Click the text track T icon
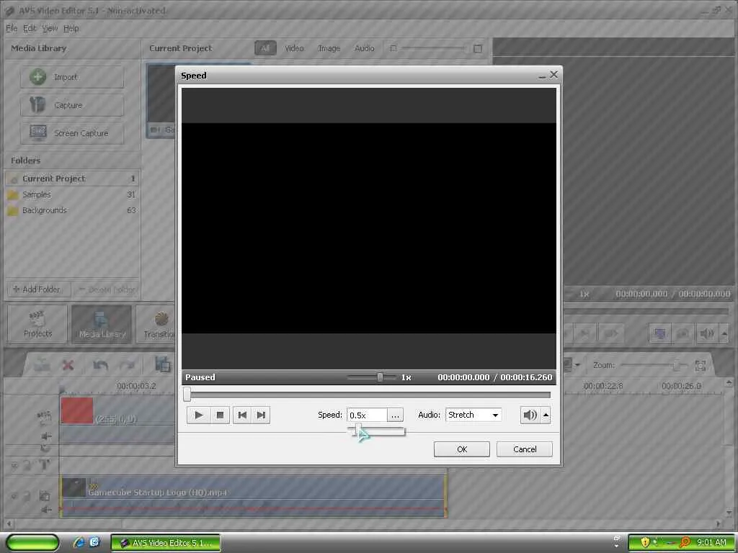Viewport: 738px width, 553px height. point(45,466)
